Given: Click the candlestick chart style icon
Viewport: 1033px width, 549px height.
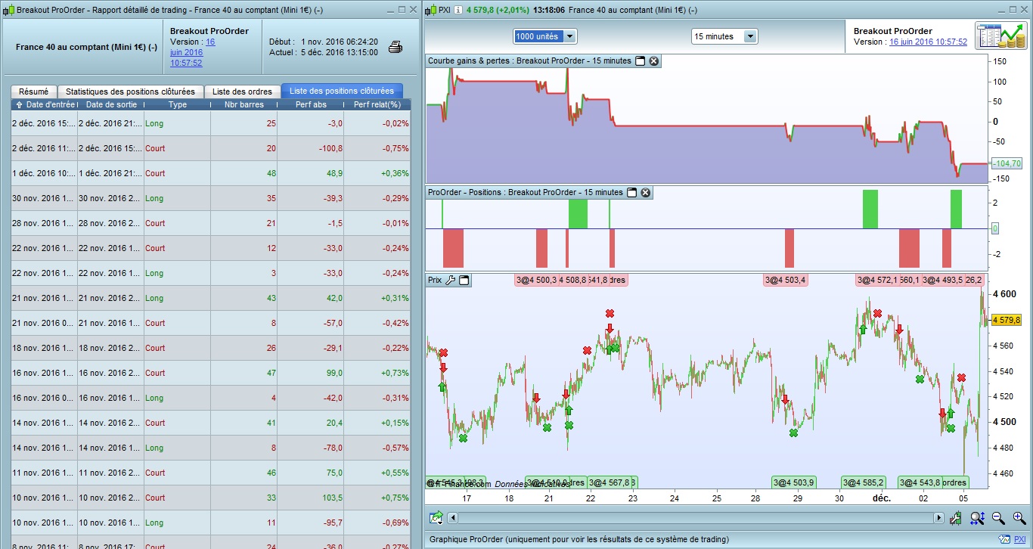Looking at the screenshot, I should [x=956, y=518].
